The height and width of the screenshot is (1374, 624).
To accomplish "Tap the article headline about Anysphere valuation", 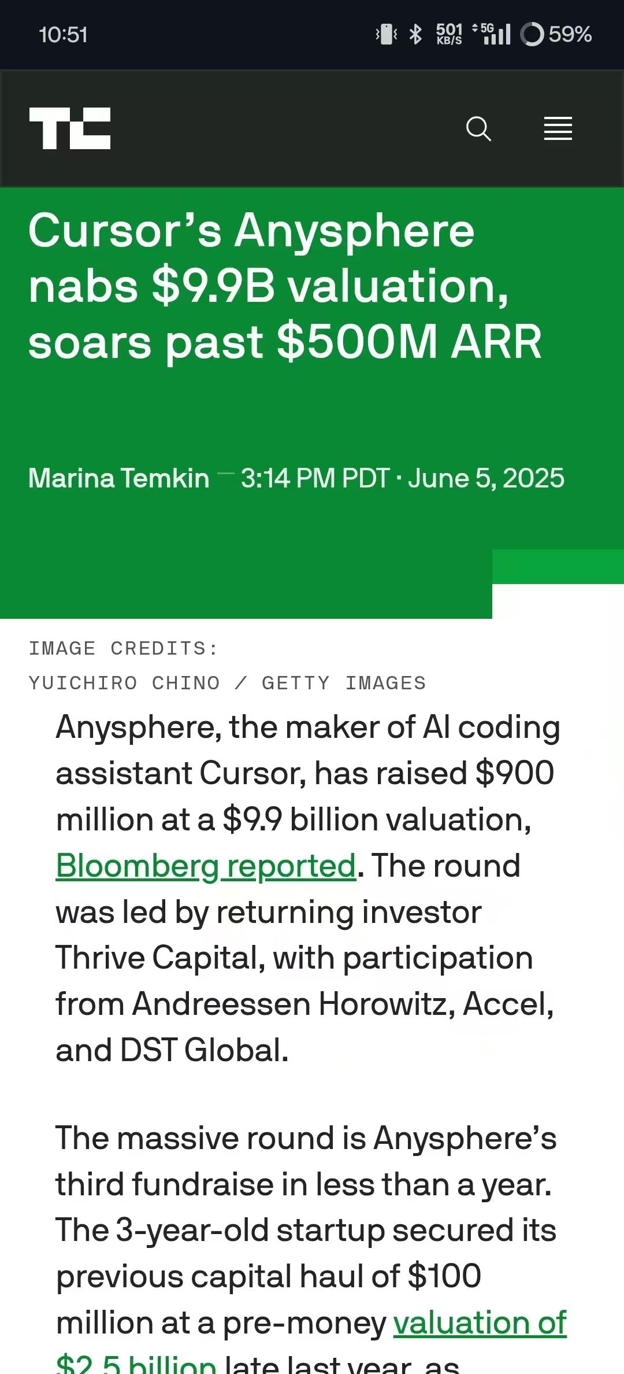I will click(285, 286).
